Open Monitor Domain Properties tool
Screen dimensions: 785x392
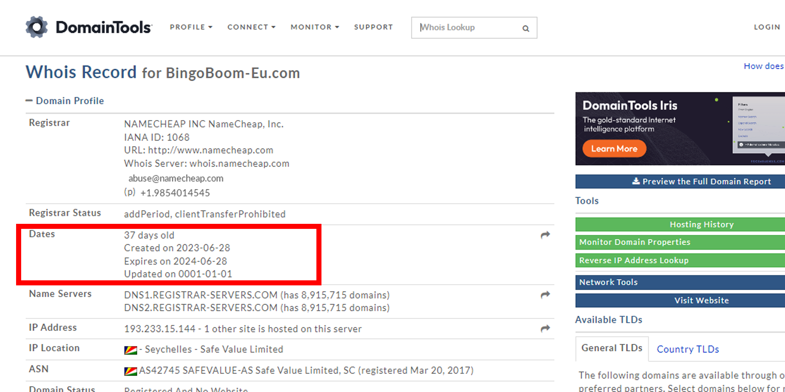[x=680, y=242]
